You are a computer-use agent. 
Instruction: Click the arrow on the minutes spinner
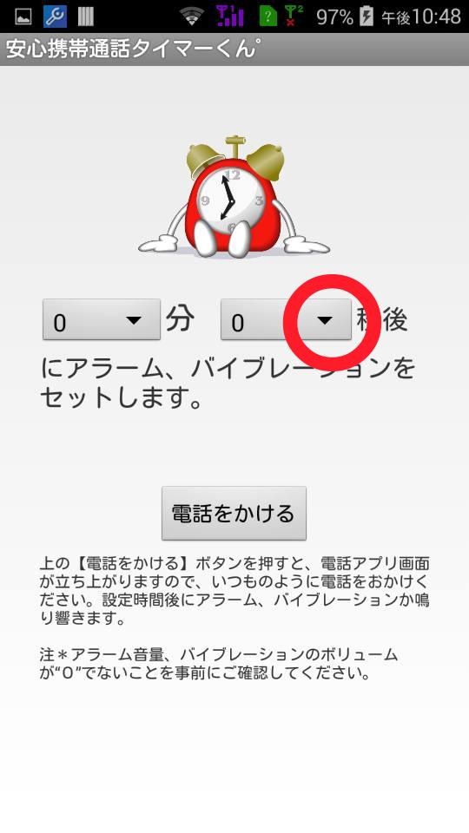click(x=134, y=320)
